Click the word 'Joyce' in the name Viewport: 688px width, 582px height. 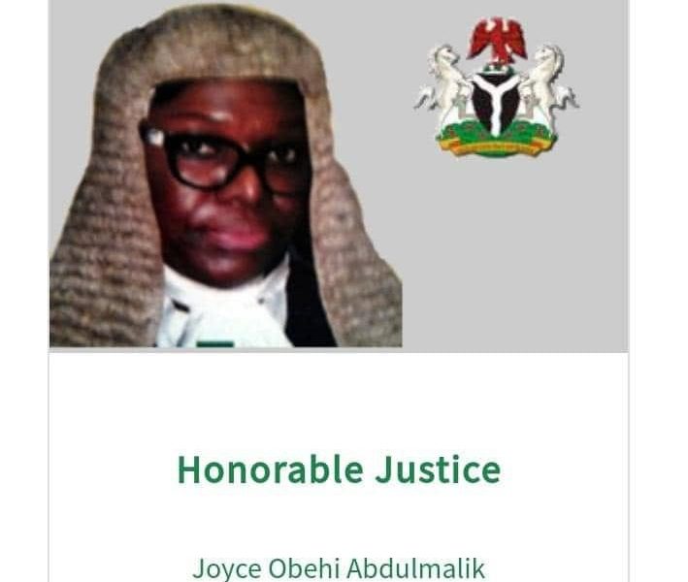click(226, 568)
